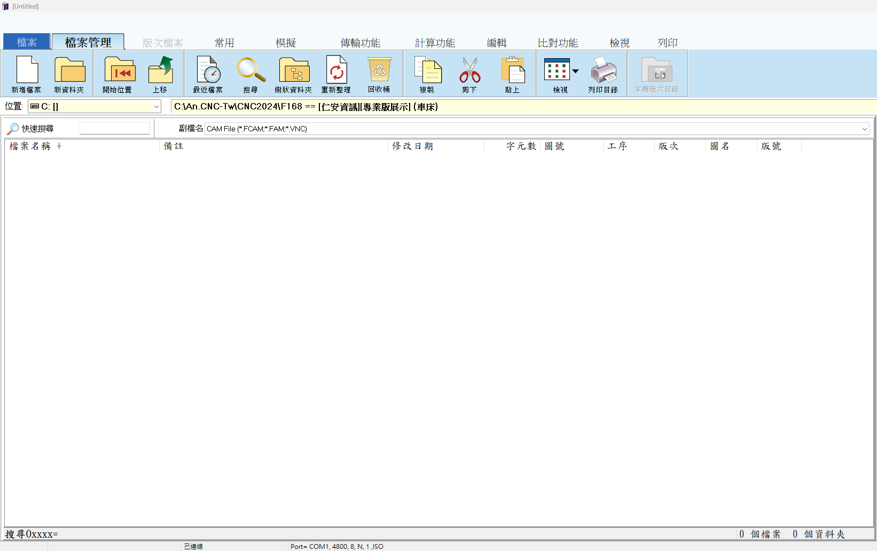877x551 pixels.
Task: Click the 檔案名稱 column header
Action: point(30,146)
